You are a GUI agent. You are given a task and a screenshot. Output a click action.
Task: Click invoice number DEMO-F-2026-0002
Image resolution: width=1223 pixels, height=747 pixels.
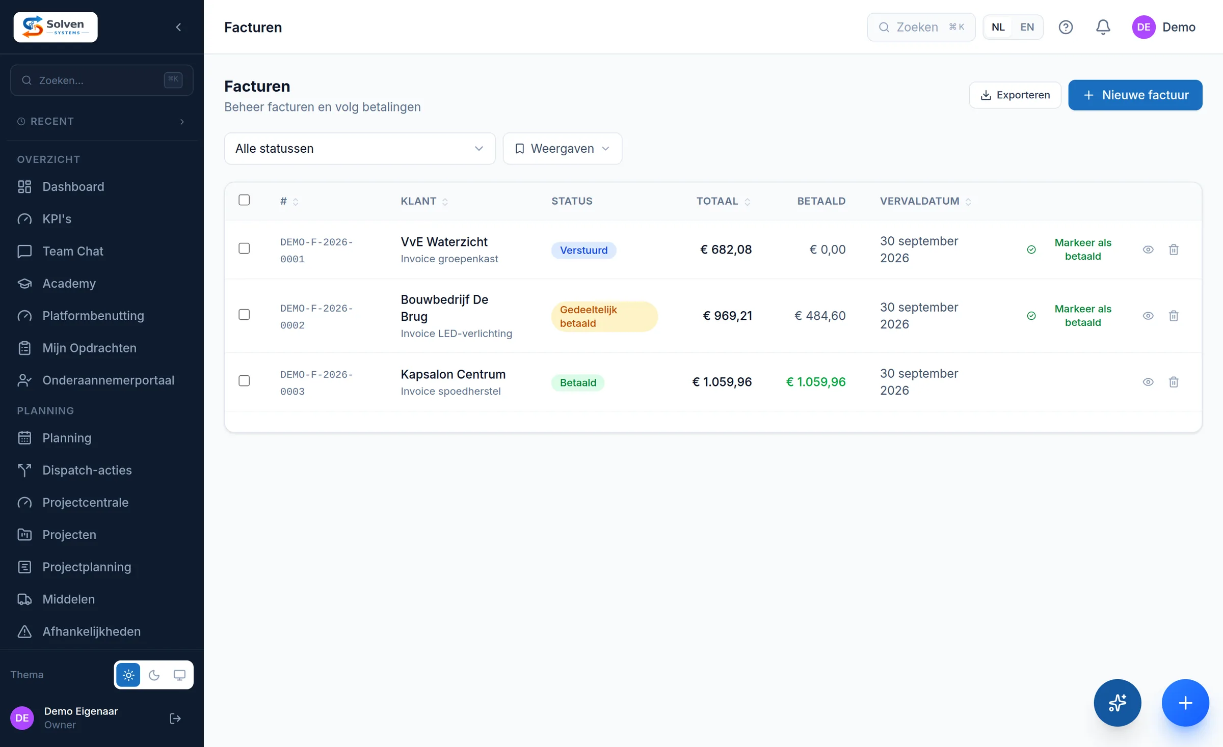click(x=316, y=317)
